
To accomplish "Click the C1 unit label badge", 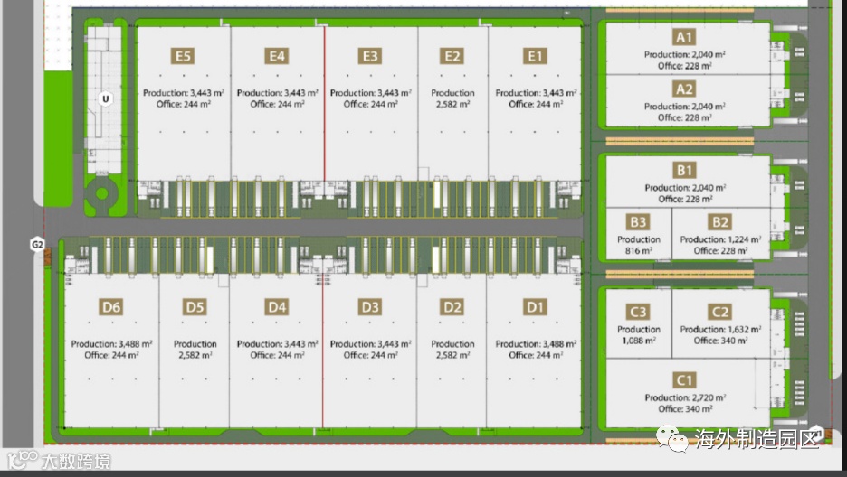I will tap(684, 380).
